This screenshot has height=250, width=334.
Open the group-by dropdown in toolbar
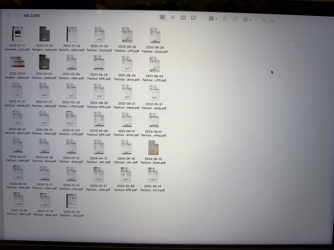(213, 19)
